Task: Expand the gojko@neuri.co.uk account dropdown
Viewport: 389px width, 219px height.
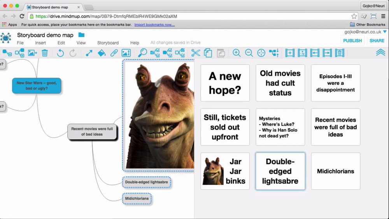Action: coord(385,32)
